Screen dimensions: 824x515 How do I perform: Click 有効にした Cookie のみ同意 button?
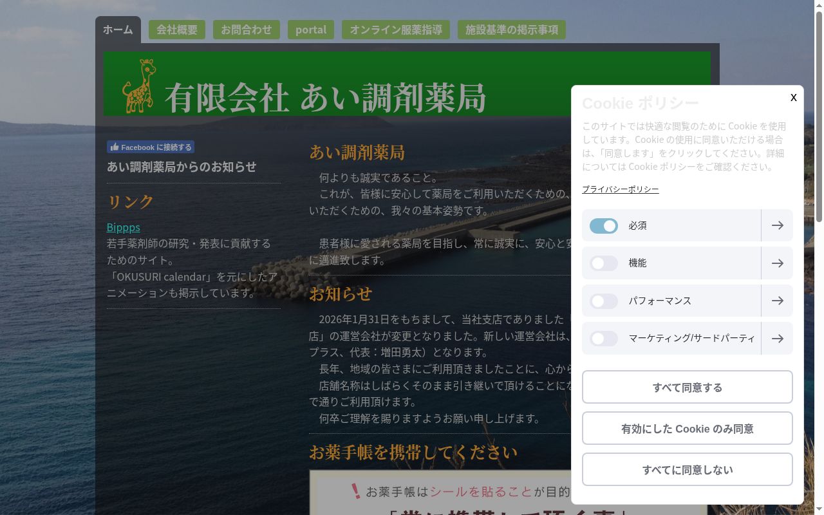coord(688,428)
